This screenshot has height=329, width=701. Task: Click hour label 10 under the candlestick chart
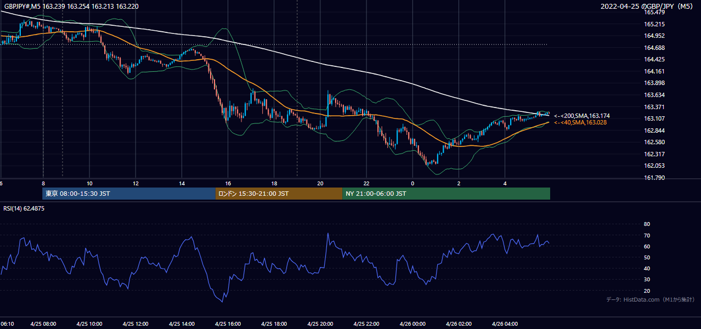click(x=89, y=183)
